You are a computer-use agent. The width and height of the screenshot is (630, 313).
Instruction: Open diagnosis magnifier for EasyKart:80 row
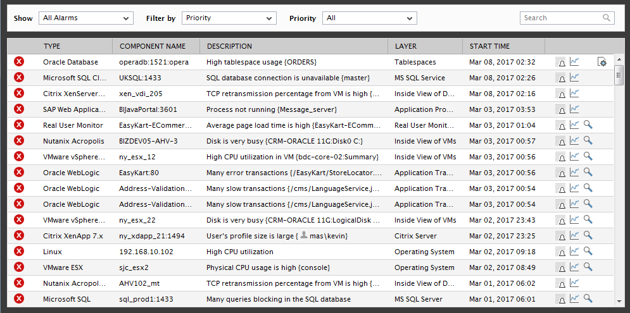[x=588, y=172]
